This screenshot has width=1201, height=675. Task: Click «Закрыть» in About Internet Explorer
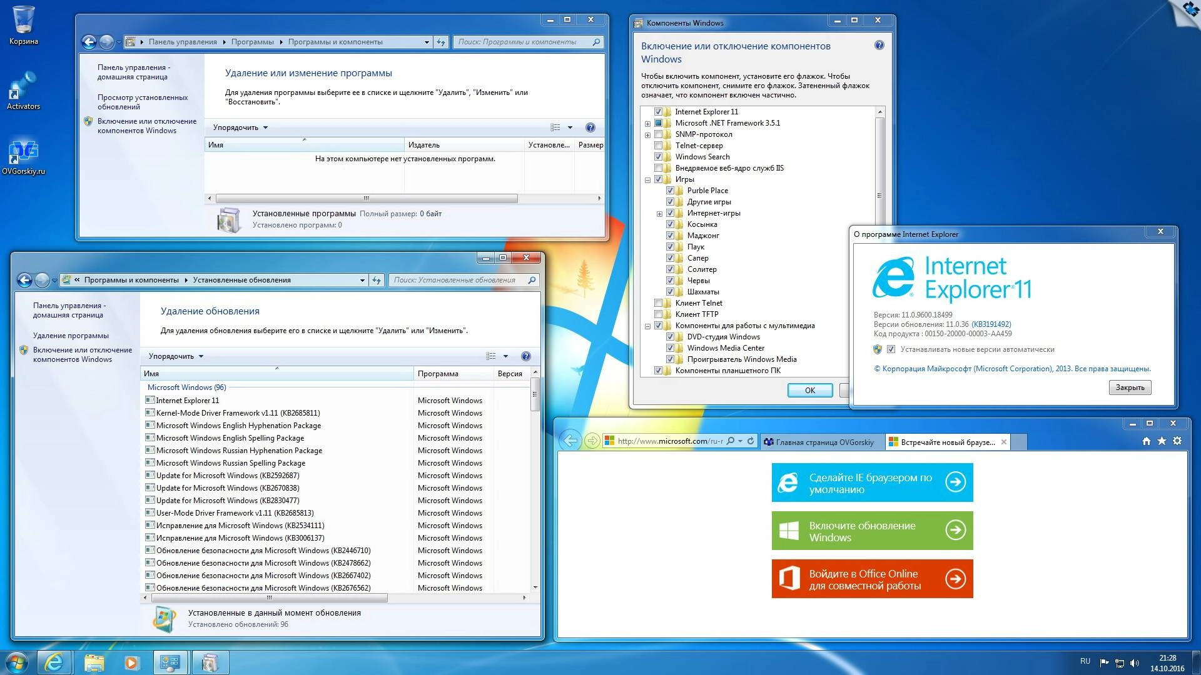(x=1130, y=387)
